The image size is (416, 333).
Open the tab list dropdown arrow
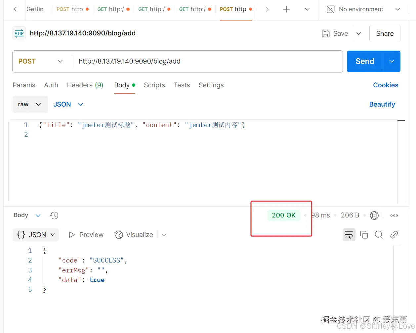(307, 9)
